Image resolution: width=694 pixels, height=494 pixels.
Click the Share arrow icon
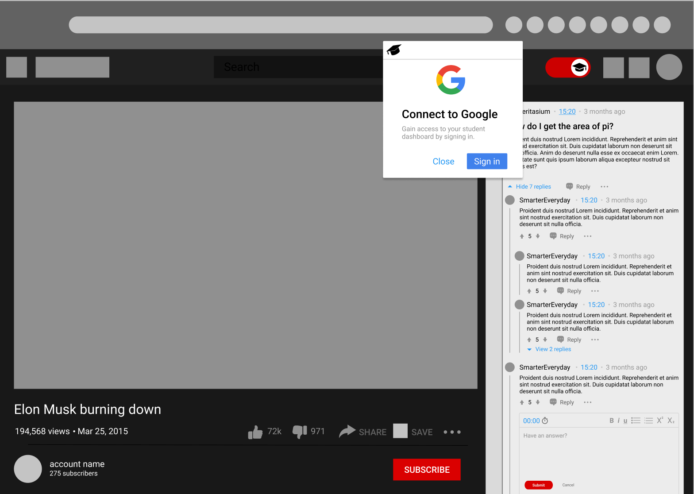click(x=347, y=431)
